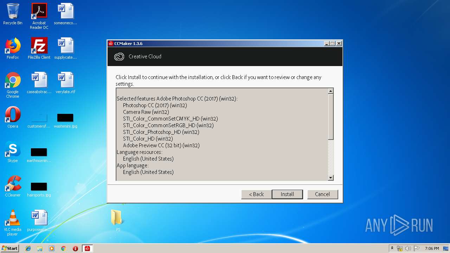
Task: Click the Start button
Action: pos(10,248)
